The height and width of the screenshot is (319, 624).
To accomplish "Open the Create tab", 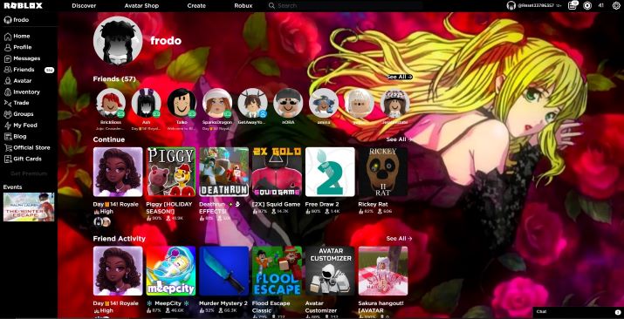I will pyautogui.click(x=196, y=5).
